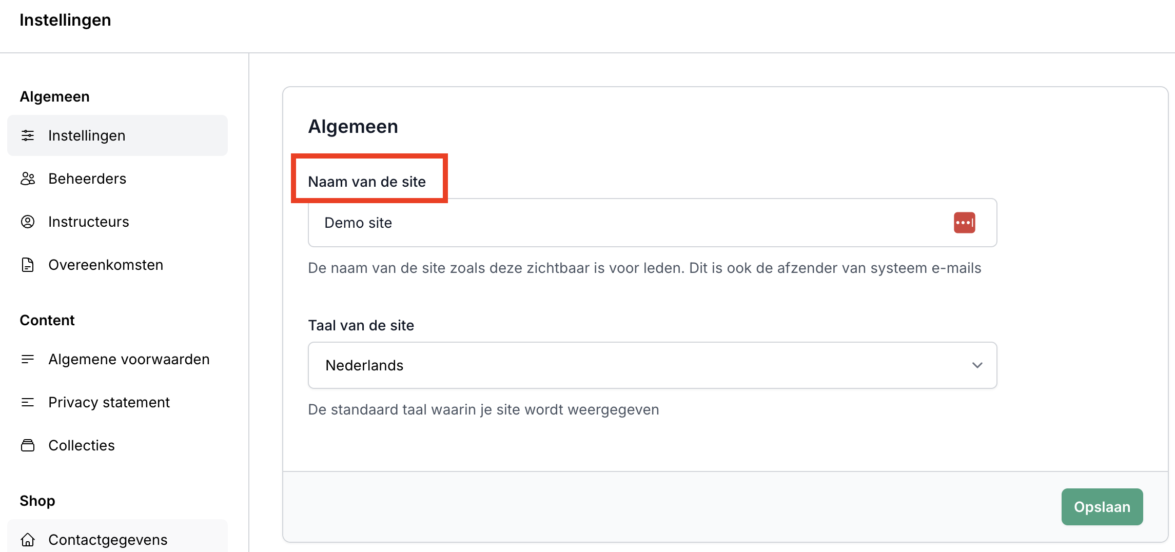Click the chevron arrow in Nederlands selector

point(977,365)
